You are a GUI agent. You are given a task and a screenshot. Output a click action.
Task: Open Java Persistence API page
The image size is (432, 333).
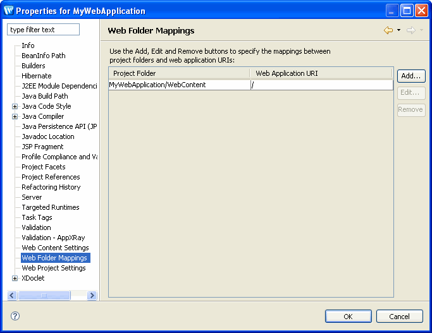[x=59, y=126]
